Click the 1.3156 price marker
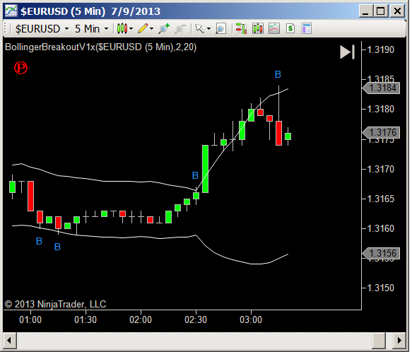412x352 pixels. click(x=381, y=253)
